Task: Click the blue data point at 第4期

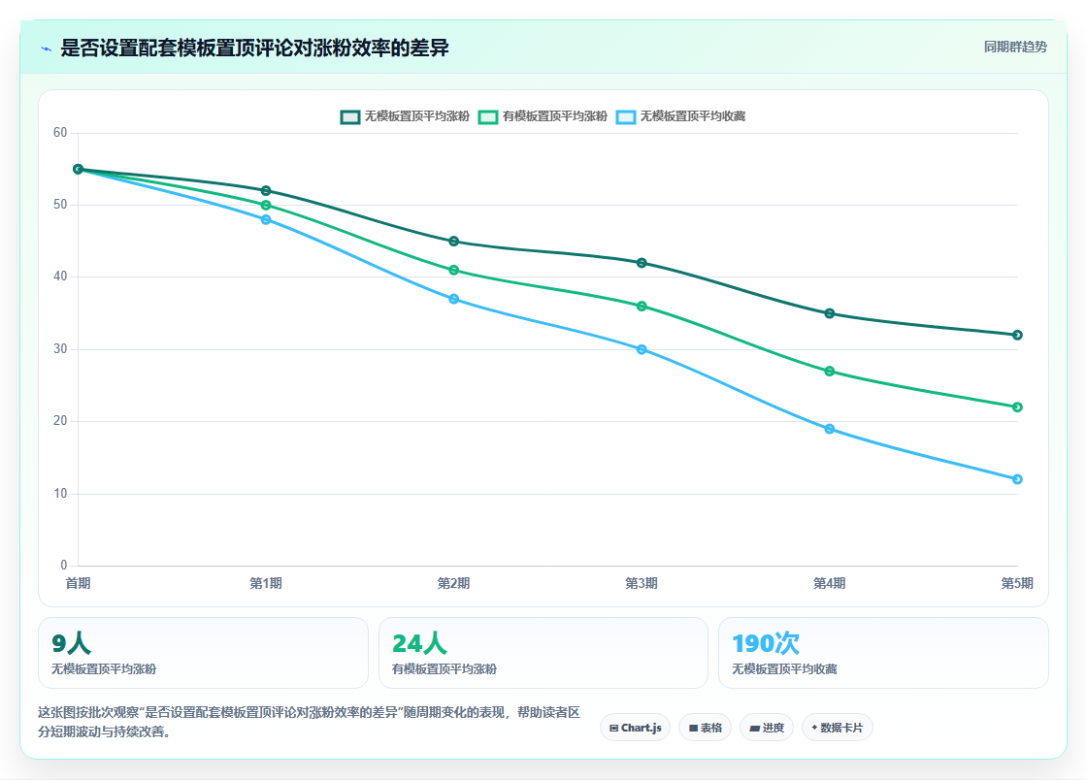Action: coord(830,429)
